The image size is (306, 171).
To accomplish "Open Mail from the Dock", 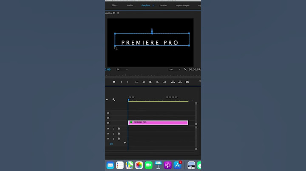I will click(110, 165).
